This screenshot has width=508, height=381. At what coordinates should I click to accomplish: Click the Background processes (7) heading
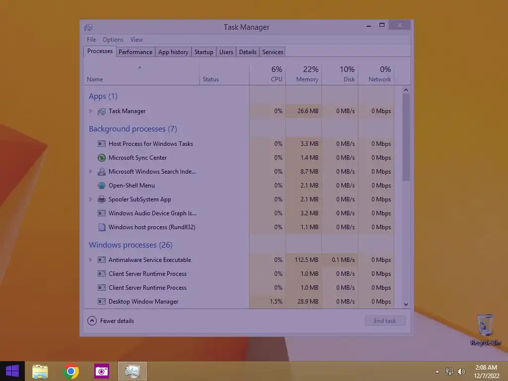[x=133, y=129]
